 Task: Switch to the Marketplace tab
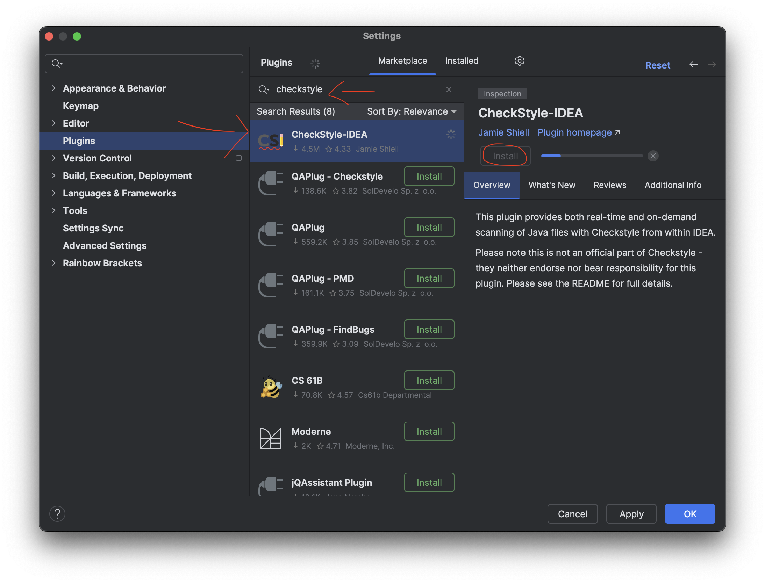pos(402,60)
